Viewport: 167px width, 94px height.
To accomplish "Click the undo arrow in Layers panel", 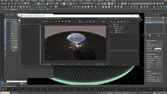I will [x=128, y=22].
